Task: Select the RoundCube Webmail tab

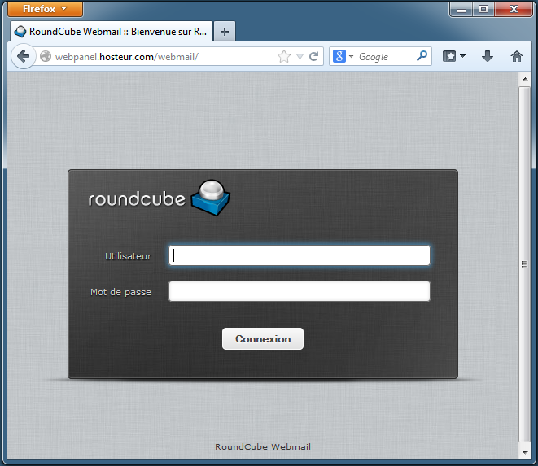Action: [110, 32]
